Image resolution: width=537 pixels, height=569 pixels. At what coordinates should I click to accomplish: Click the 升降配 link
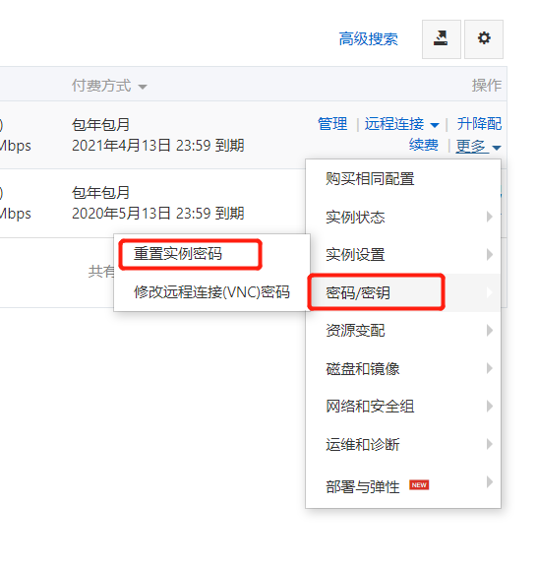click(479, 124)
